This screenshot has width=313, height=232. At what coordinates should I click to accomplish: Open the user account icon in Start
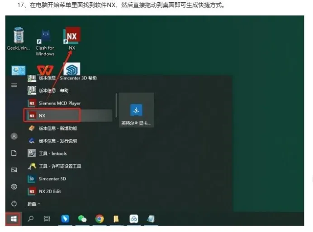14,136
